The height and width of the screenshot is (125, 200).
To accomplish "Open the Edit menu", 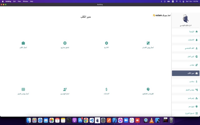I will coord(14,1).
